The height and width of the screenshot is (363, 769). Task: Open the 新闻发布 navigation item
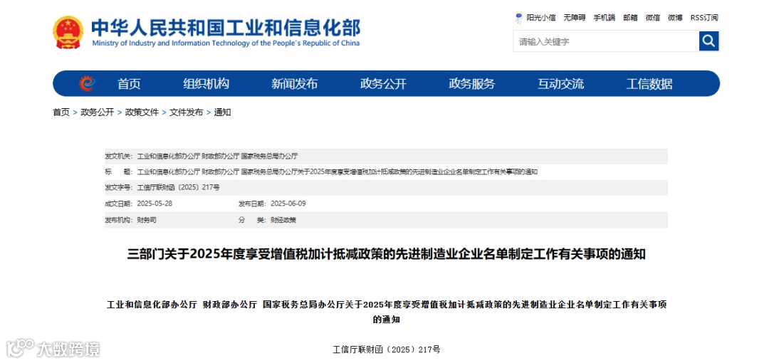click(x=295, y=84)
